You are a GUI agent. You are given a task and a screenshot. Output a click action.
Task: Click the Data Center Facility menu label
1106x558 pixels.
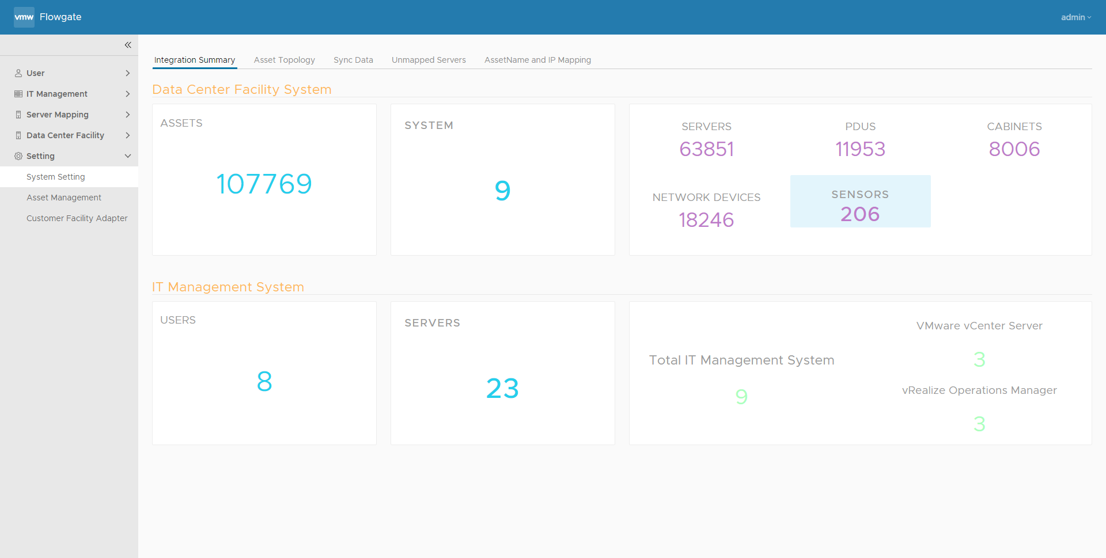pos(65,135)
